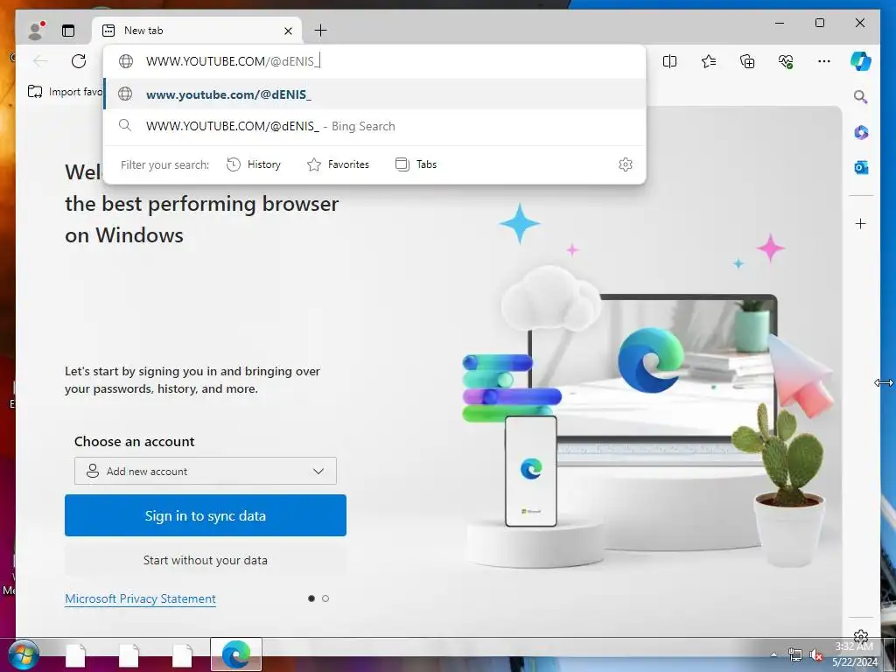Click the network tray icon

click(794, 654)
